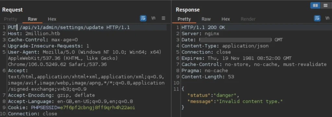Click Pragma: no-cache response header
The width and height of the screenshot is (332, 117).
pos(205,70)
